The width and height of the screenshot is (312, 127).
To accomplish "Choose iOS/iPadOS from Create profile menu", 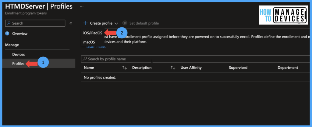I will point(93,33).
